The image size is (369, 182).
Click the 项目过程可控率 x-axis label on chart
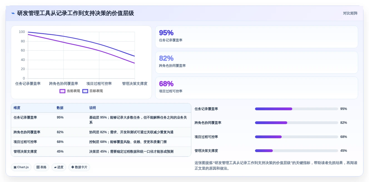[x=99, y=84]
